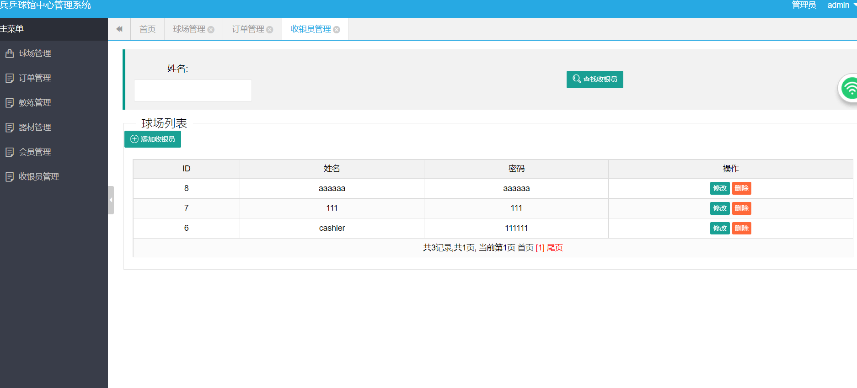Click the 教练管理 sidebar icon
Image resolution: width=857 pixels, height=388 pixels.
tap(9, 103)
